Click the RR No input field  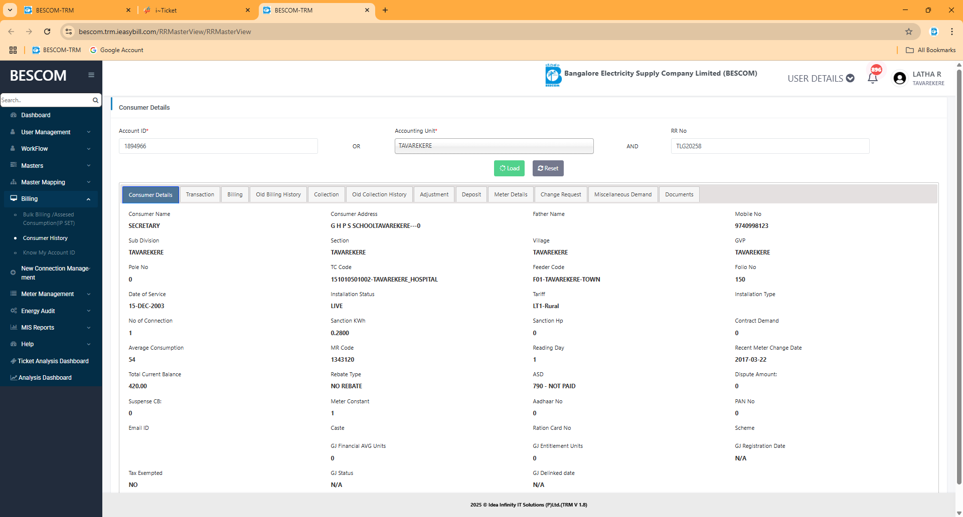point(770,146)
